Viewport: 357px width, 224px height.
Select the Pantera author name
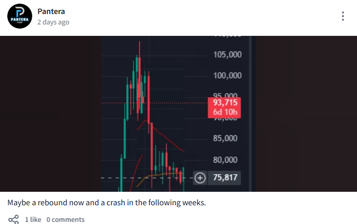(x=51, y=11)
